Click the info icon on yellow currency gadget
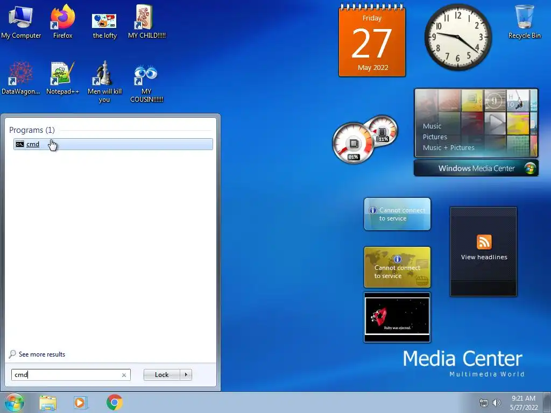Viewport: 551px width, 413px height. tap(397, 259)
